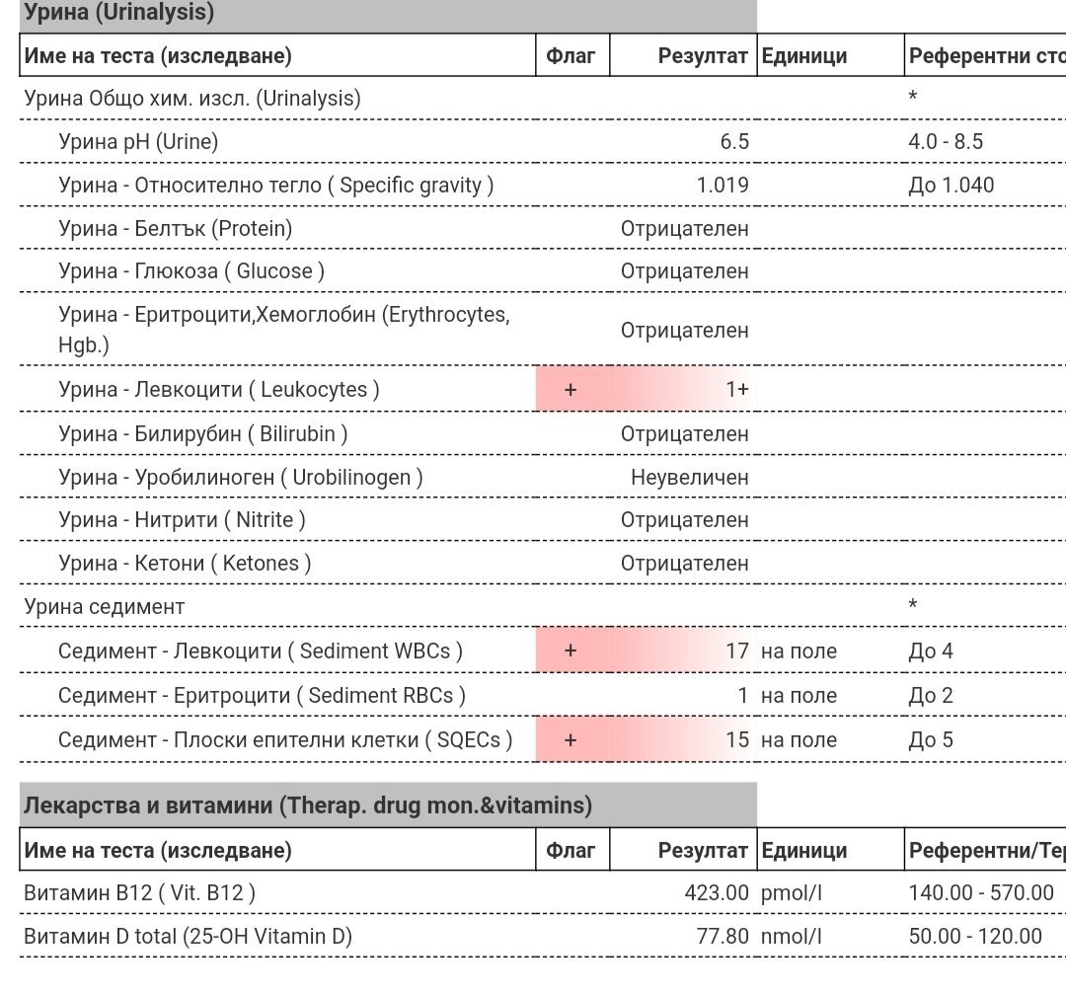Click the Урина Общо хим. изсл. group label
The width and height of the screenshot is (1066, 998).
tap(192, 99)
